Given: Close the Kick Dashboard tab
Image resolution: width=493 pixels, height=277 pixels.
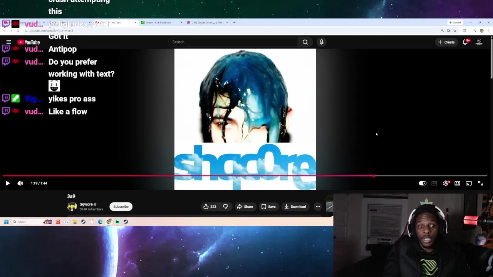Looking at the screenshot, I should click(x=181, y=22).
